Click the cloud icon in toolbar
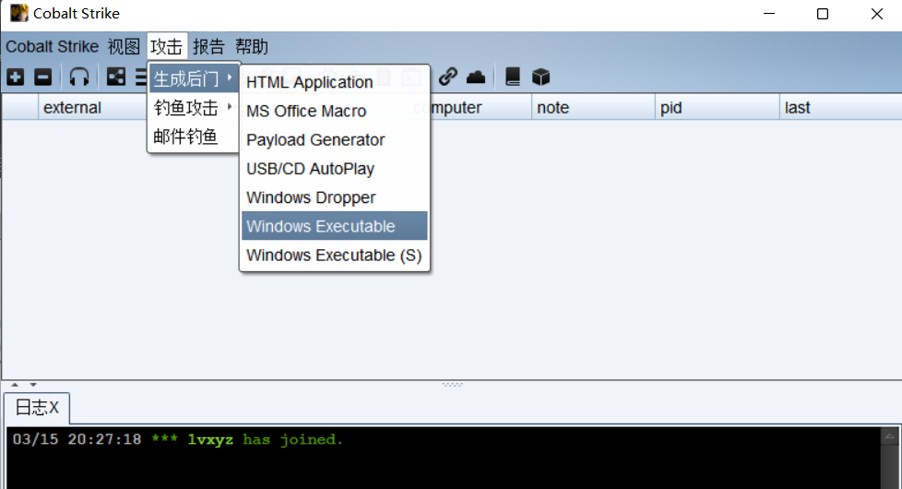Image resolution: width=902 pixels, height=489 pixels. [476, 77]
